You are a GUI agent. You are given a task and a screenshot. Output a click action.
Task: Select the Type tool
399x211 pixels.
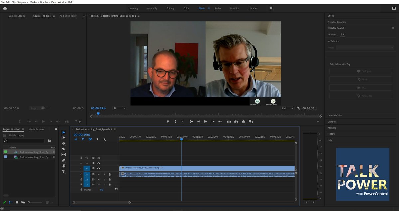(64, 171)
